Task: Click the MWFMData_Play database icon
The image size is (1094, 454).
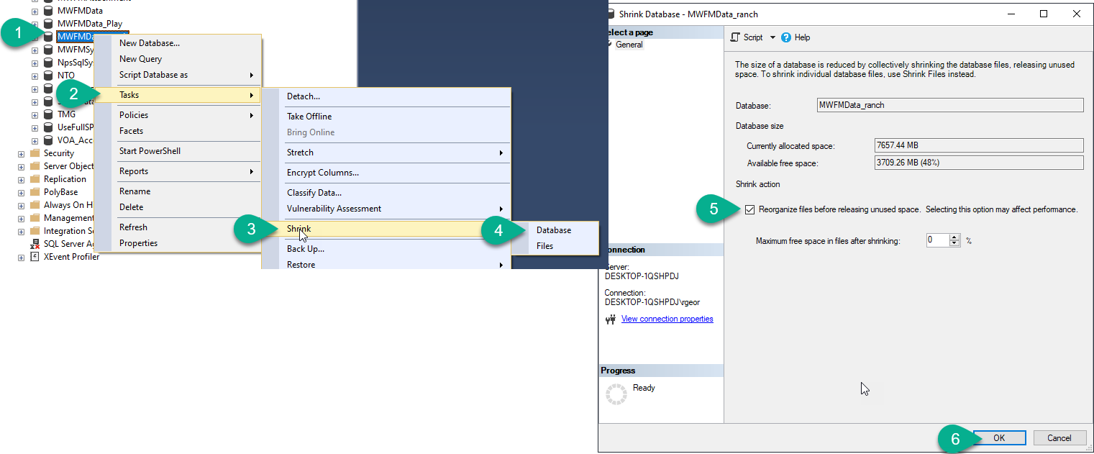Action: [x=48, y=24]
